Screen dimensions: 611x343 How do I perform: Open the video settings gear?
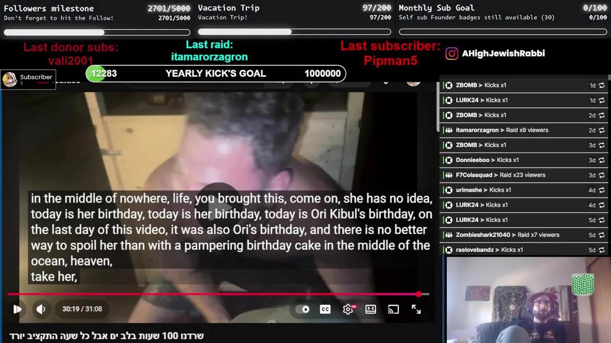coord(348,309)
